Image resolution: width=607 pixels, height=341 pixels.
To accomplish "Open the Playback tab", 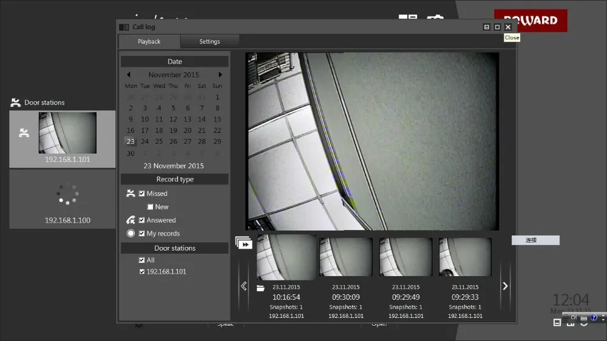I will click(x=149, y=42).
